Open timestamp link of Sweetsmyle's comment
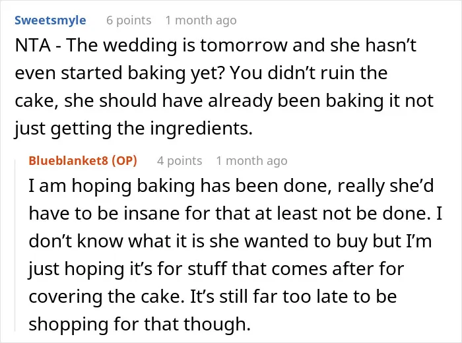The height and width of the screenshot is (343, 462). coord(201,20)
